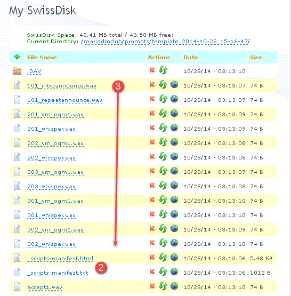Click the green arrows icon for 101_introannounce.wav
The image size is (291, 296).
pos(163,84)
